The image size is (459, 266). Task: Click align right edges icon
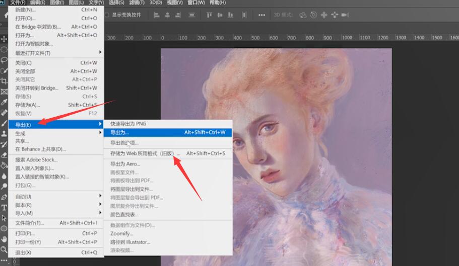click(178, 15)
